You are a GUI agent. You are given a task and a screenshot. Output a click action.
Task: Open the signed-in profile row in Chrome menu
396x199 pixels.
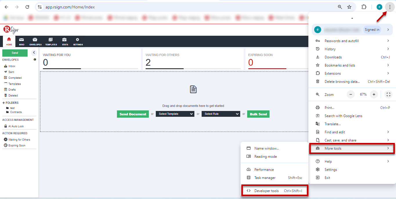click(352, 30)
